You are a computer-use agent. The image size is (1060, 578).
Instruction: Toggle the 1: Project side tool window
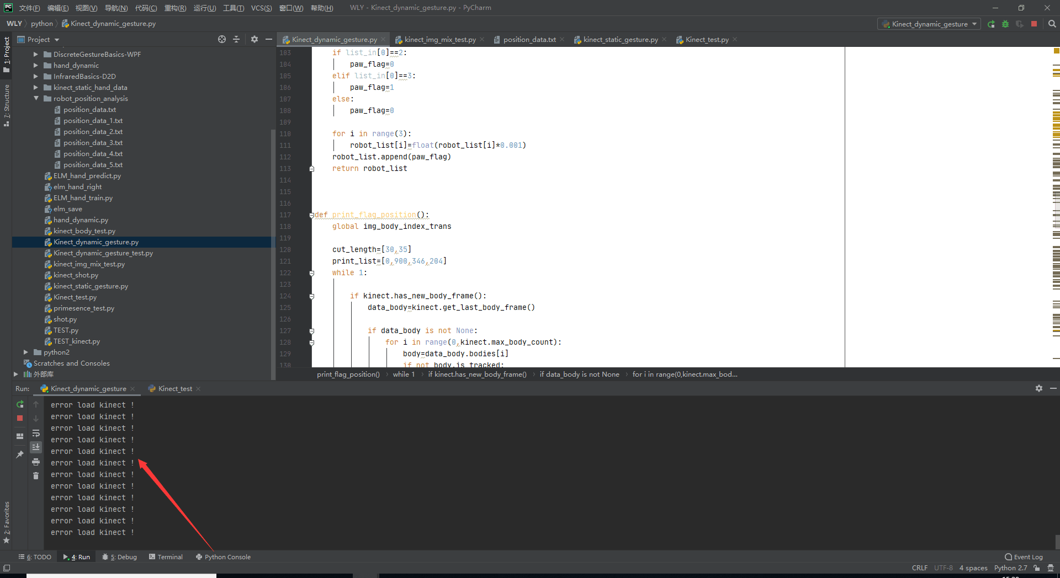pos(7,54)
